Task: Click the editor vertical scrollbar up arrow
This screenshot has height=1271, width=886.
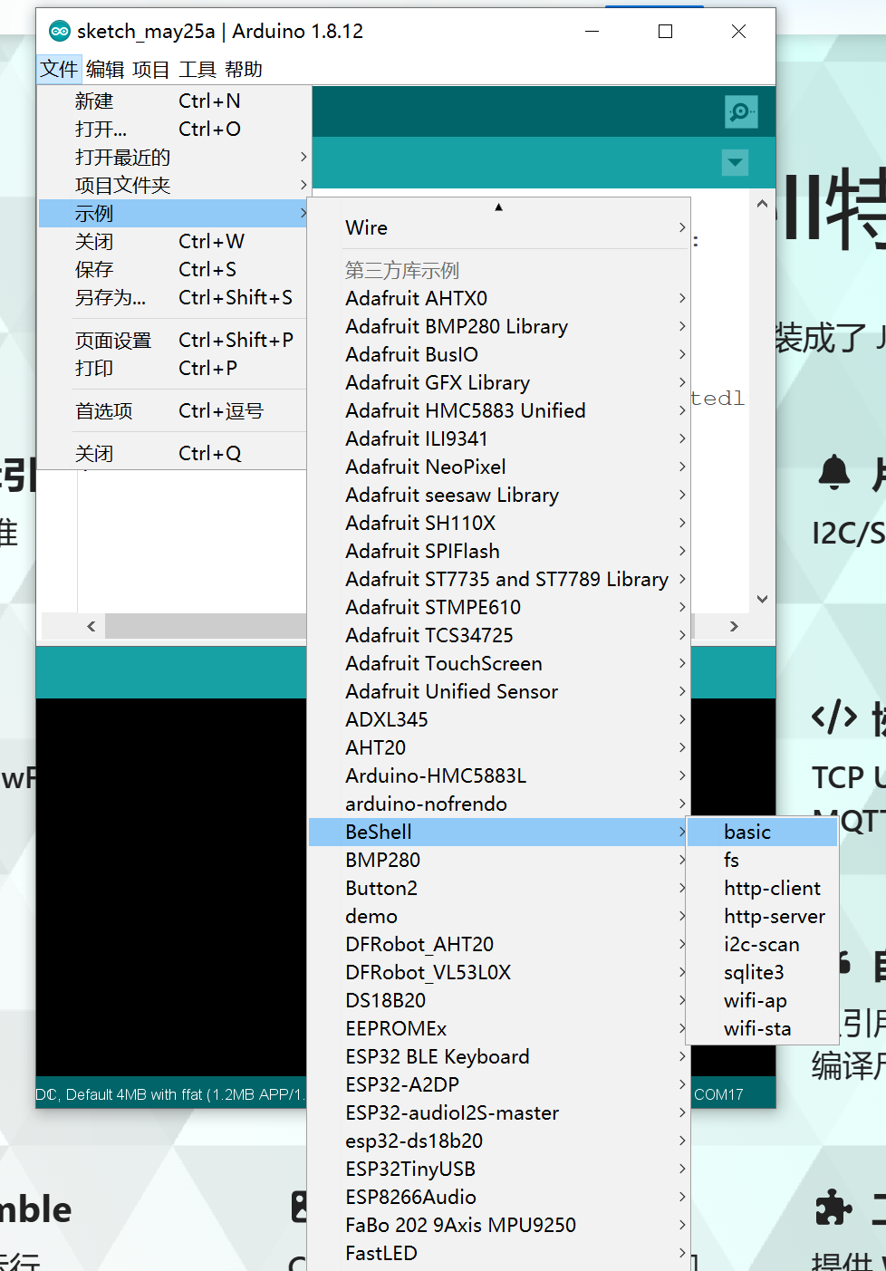Action: (762, 204)
